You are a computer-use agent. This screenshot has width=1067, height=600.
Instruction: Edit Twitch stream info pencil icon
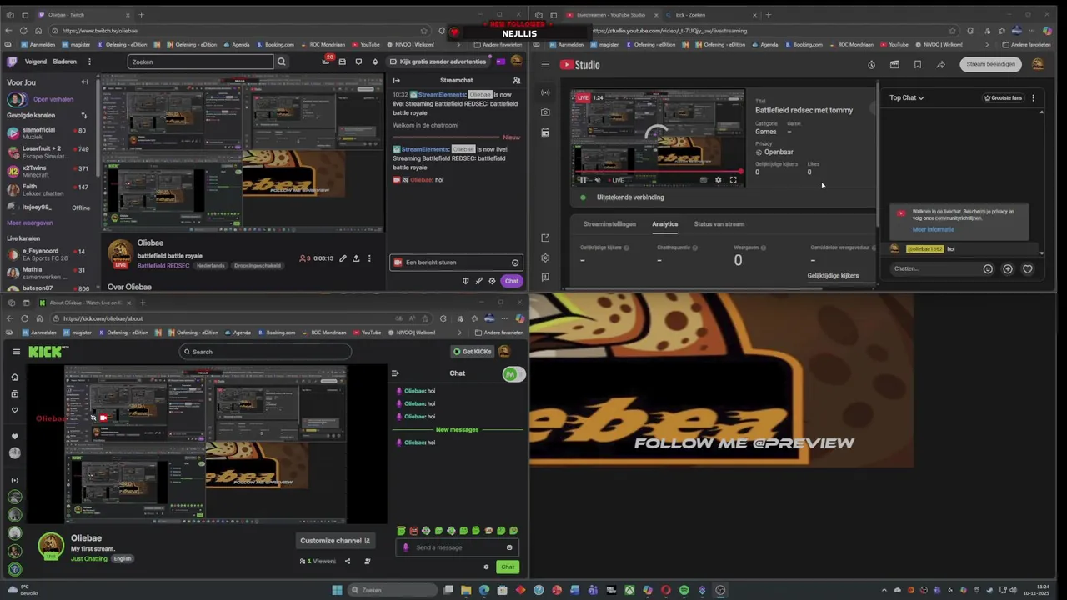343,258
